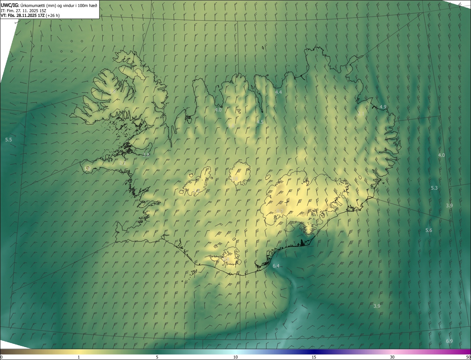This screenshot has height=360, width=471.
Task: Click the 5.3 value in the eastern ocean
Action: [434, 188]
